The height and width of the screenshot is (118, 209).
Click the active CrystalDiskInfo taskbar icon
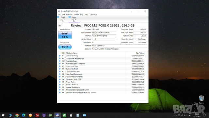click(x=57, y=115)
